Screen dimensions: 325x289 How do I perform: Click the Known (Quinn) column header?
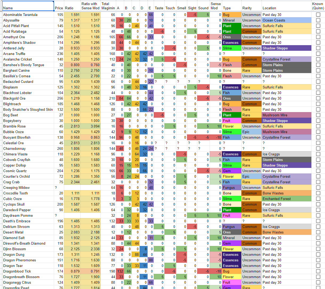point(318,6)
